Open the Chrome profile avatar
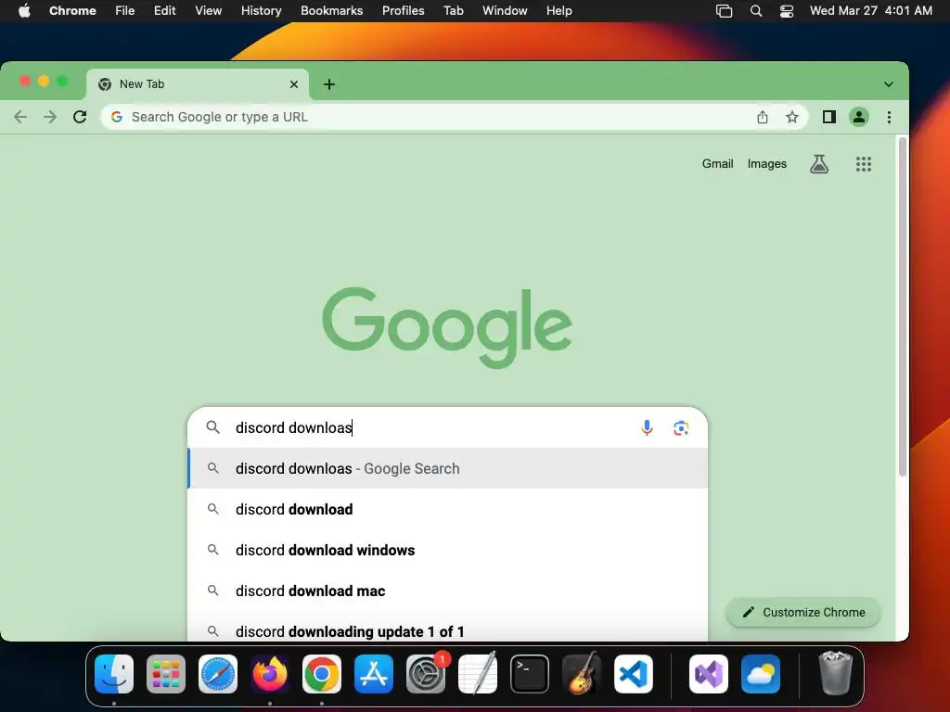 (x=858, y=117)
